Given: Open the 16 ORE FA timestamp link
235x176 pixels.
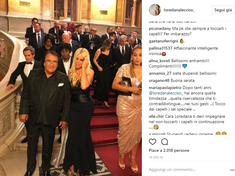Looking at the screenshot, I should 156,157.
